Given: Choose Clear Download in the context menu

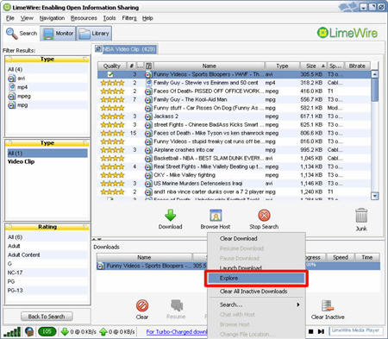Looking at the screenshot, I should 238,238.
